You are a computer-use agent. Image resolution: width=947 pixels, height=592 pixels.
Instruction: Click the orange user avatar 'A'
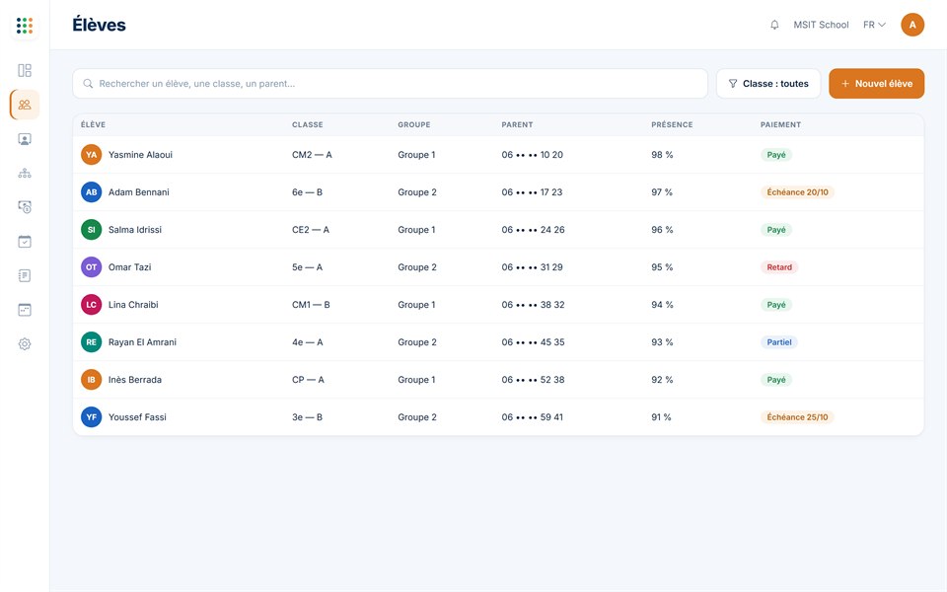[x=912, y=25]
